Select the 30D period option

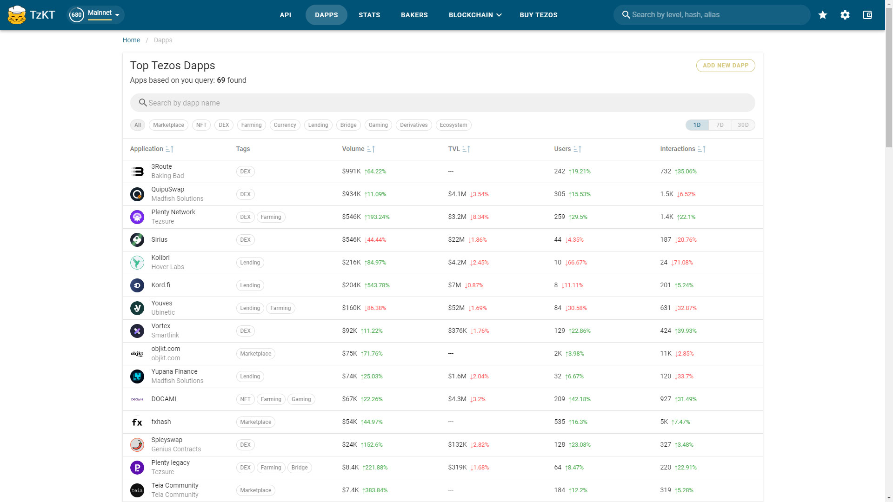point(743,125)
